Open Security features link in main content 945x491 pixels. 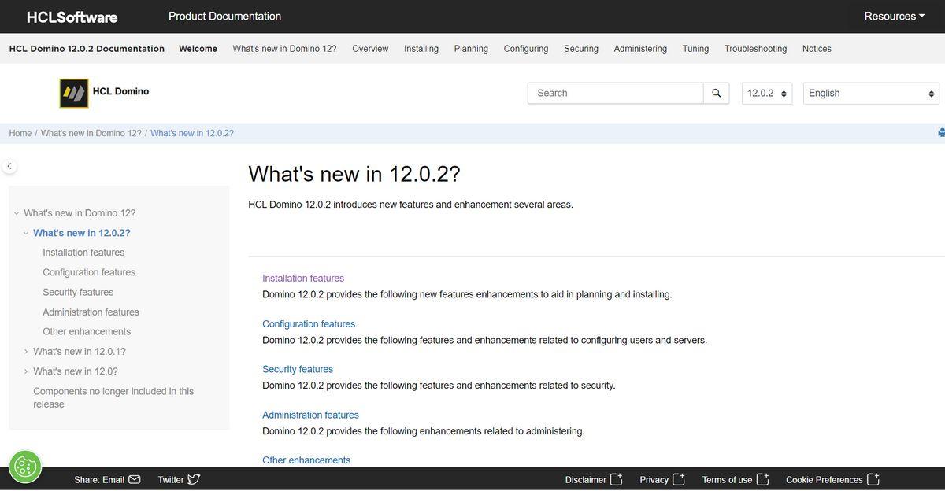click(x=298, y=369)
